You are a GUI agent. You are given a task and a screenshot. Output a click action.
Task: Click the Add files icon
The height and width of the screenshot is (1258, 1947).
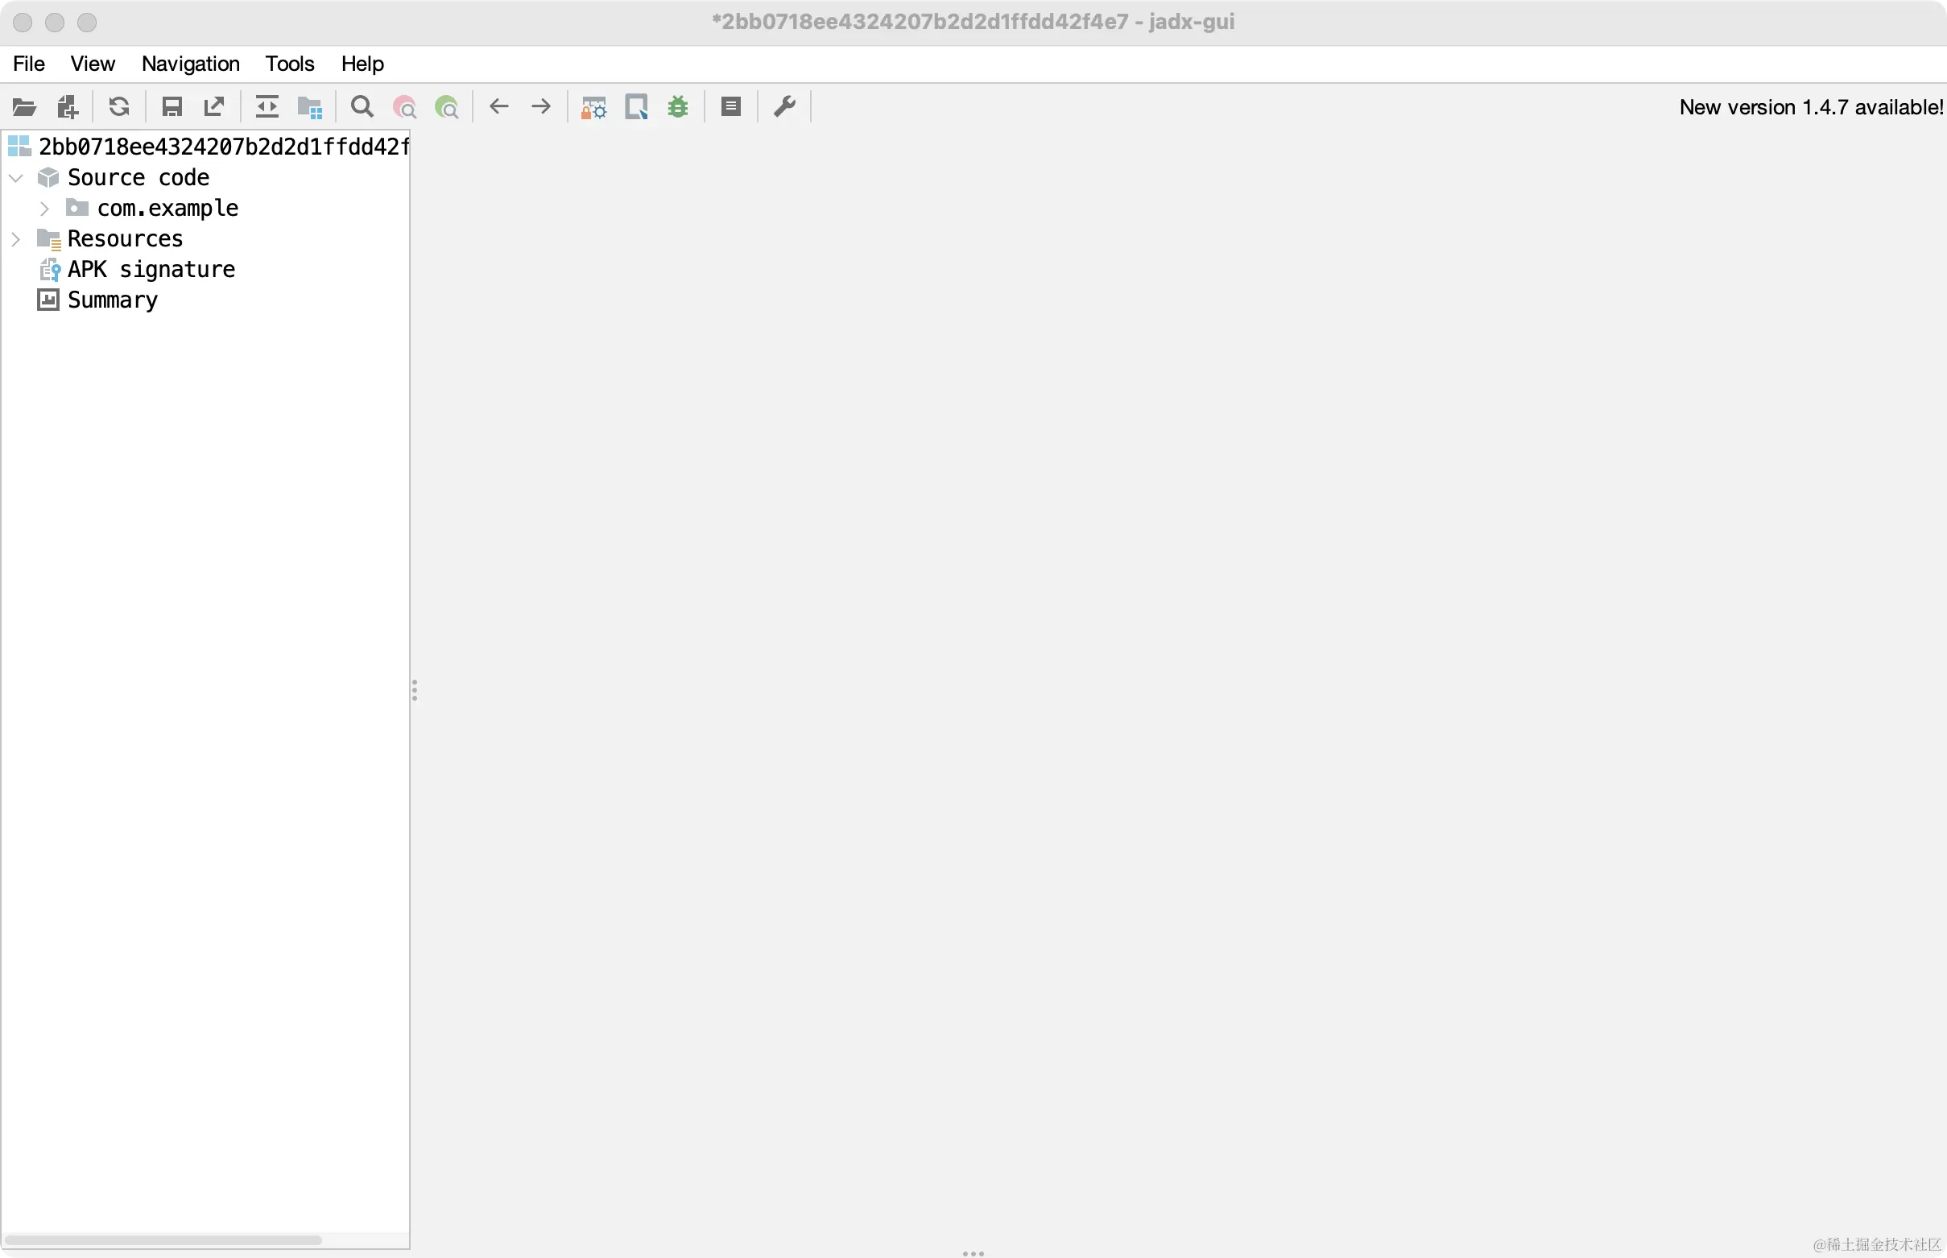(68, 107)
